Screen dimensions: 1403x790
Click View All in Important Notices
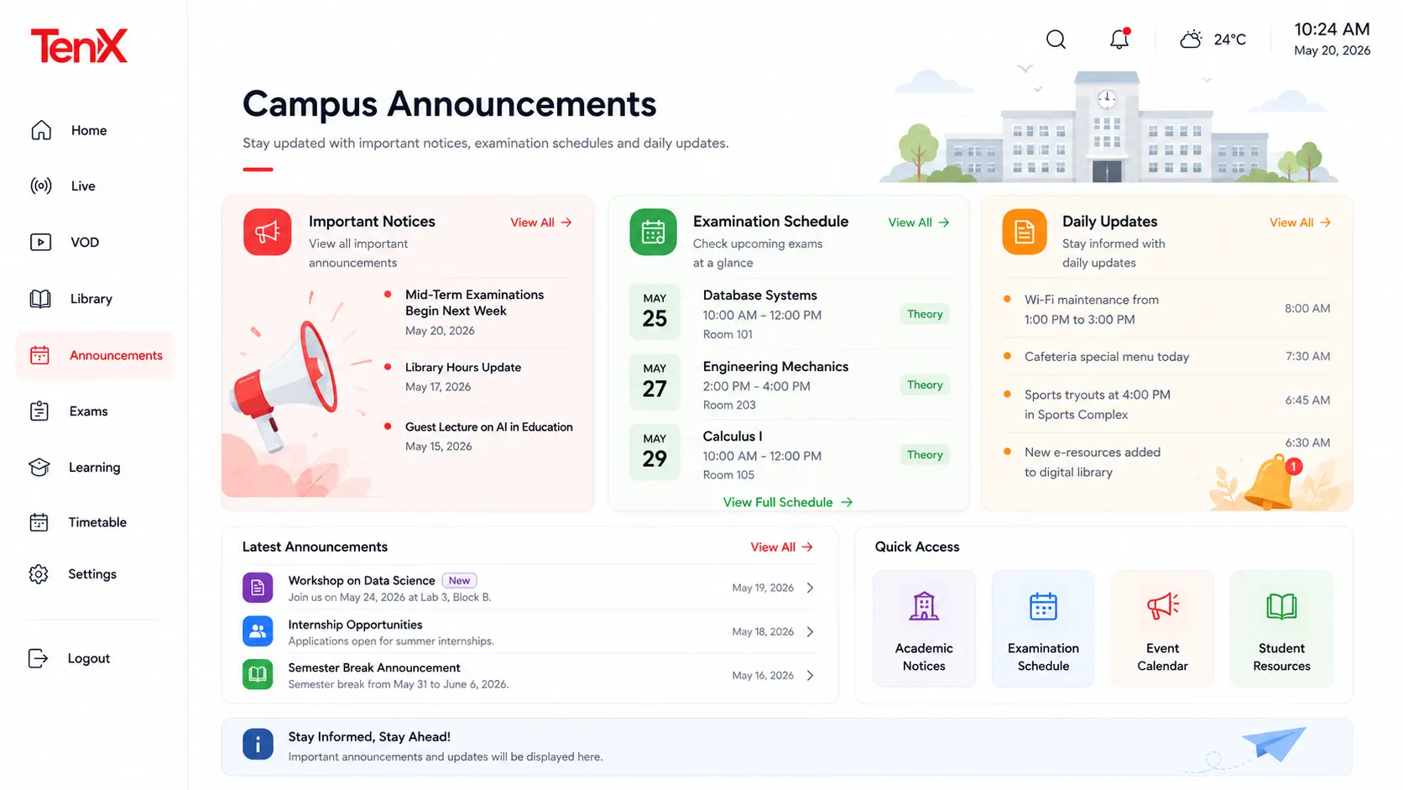(x=541, y=222)
